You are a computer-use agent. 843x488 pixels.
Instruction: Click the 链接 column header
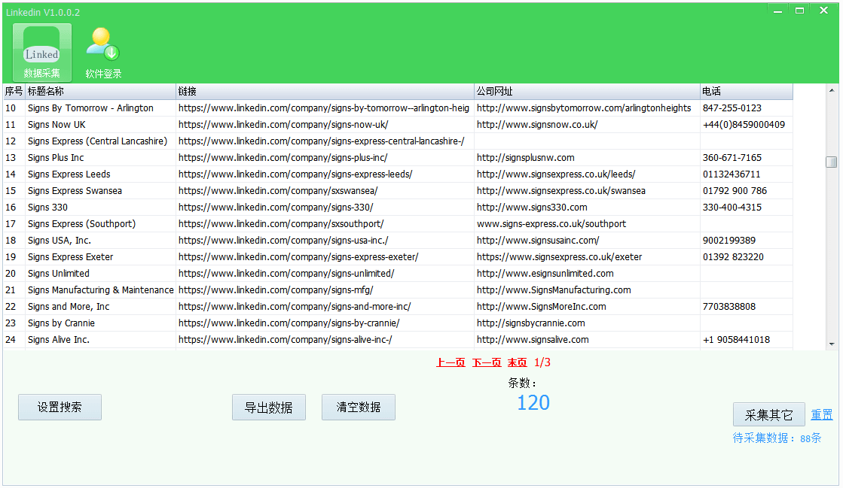(x=325, y=91)
